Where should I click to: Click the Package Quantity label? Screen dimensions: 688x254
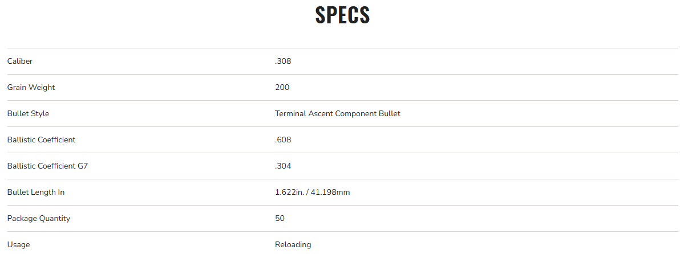[x=39, y=218]
